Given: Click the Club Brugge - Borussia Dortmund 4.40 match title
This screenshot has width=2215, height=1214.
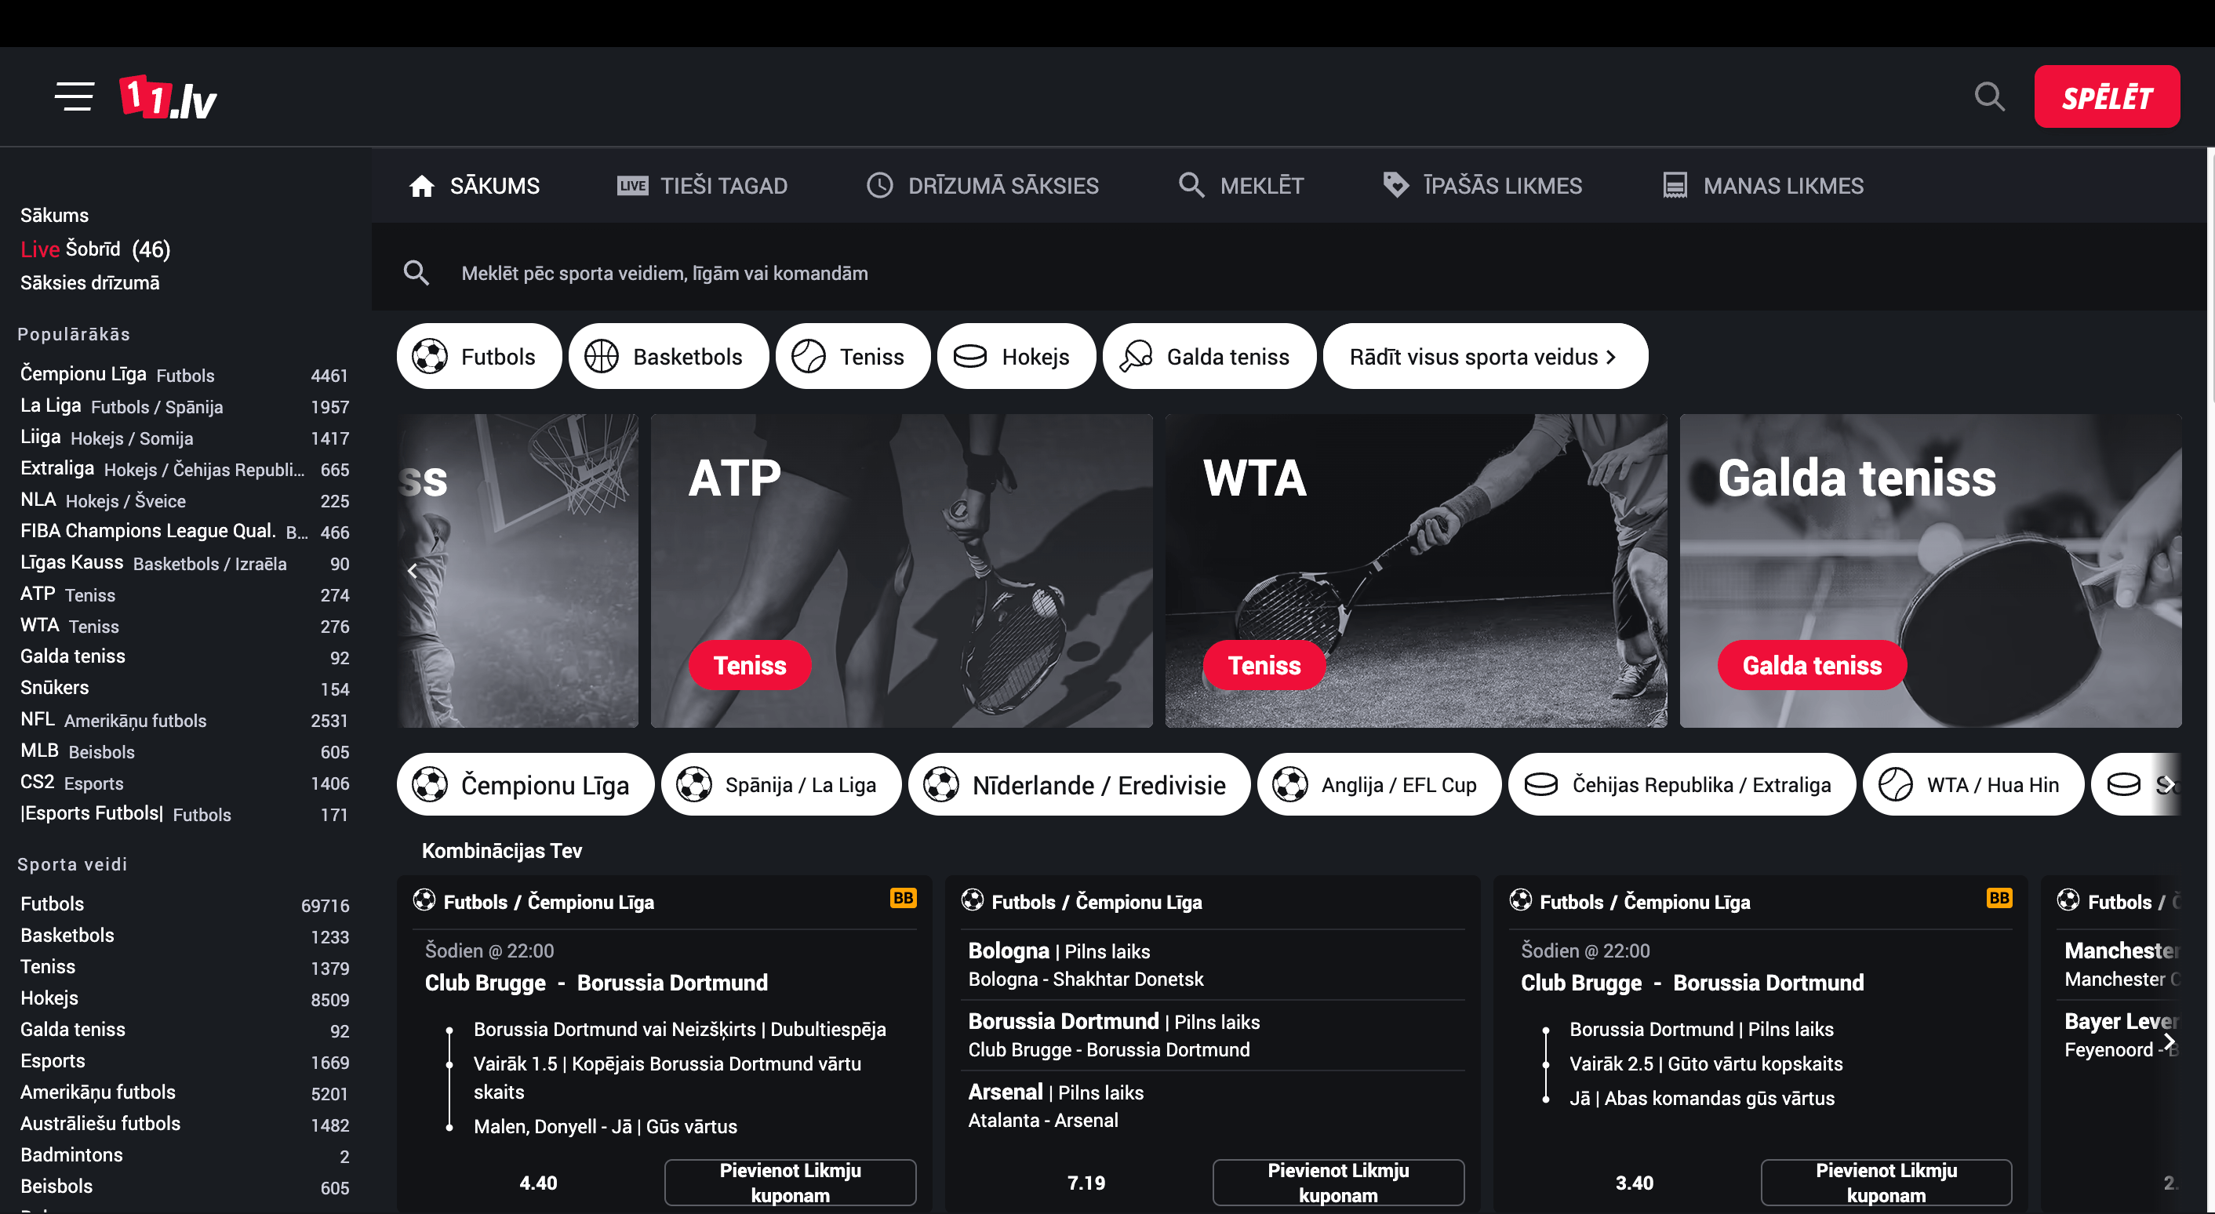Looking at the screenshot, I should coord(596,983).
